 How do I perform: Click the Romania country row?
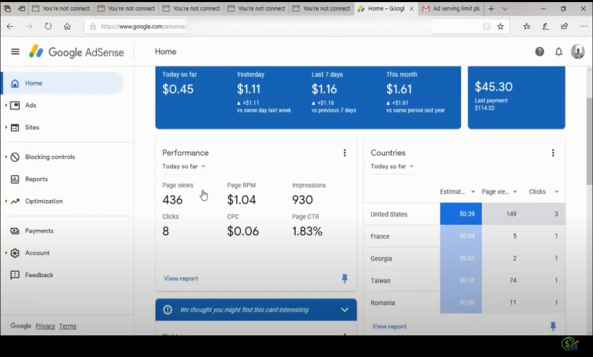point(464,302)
